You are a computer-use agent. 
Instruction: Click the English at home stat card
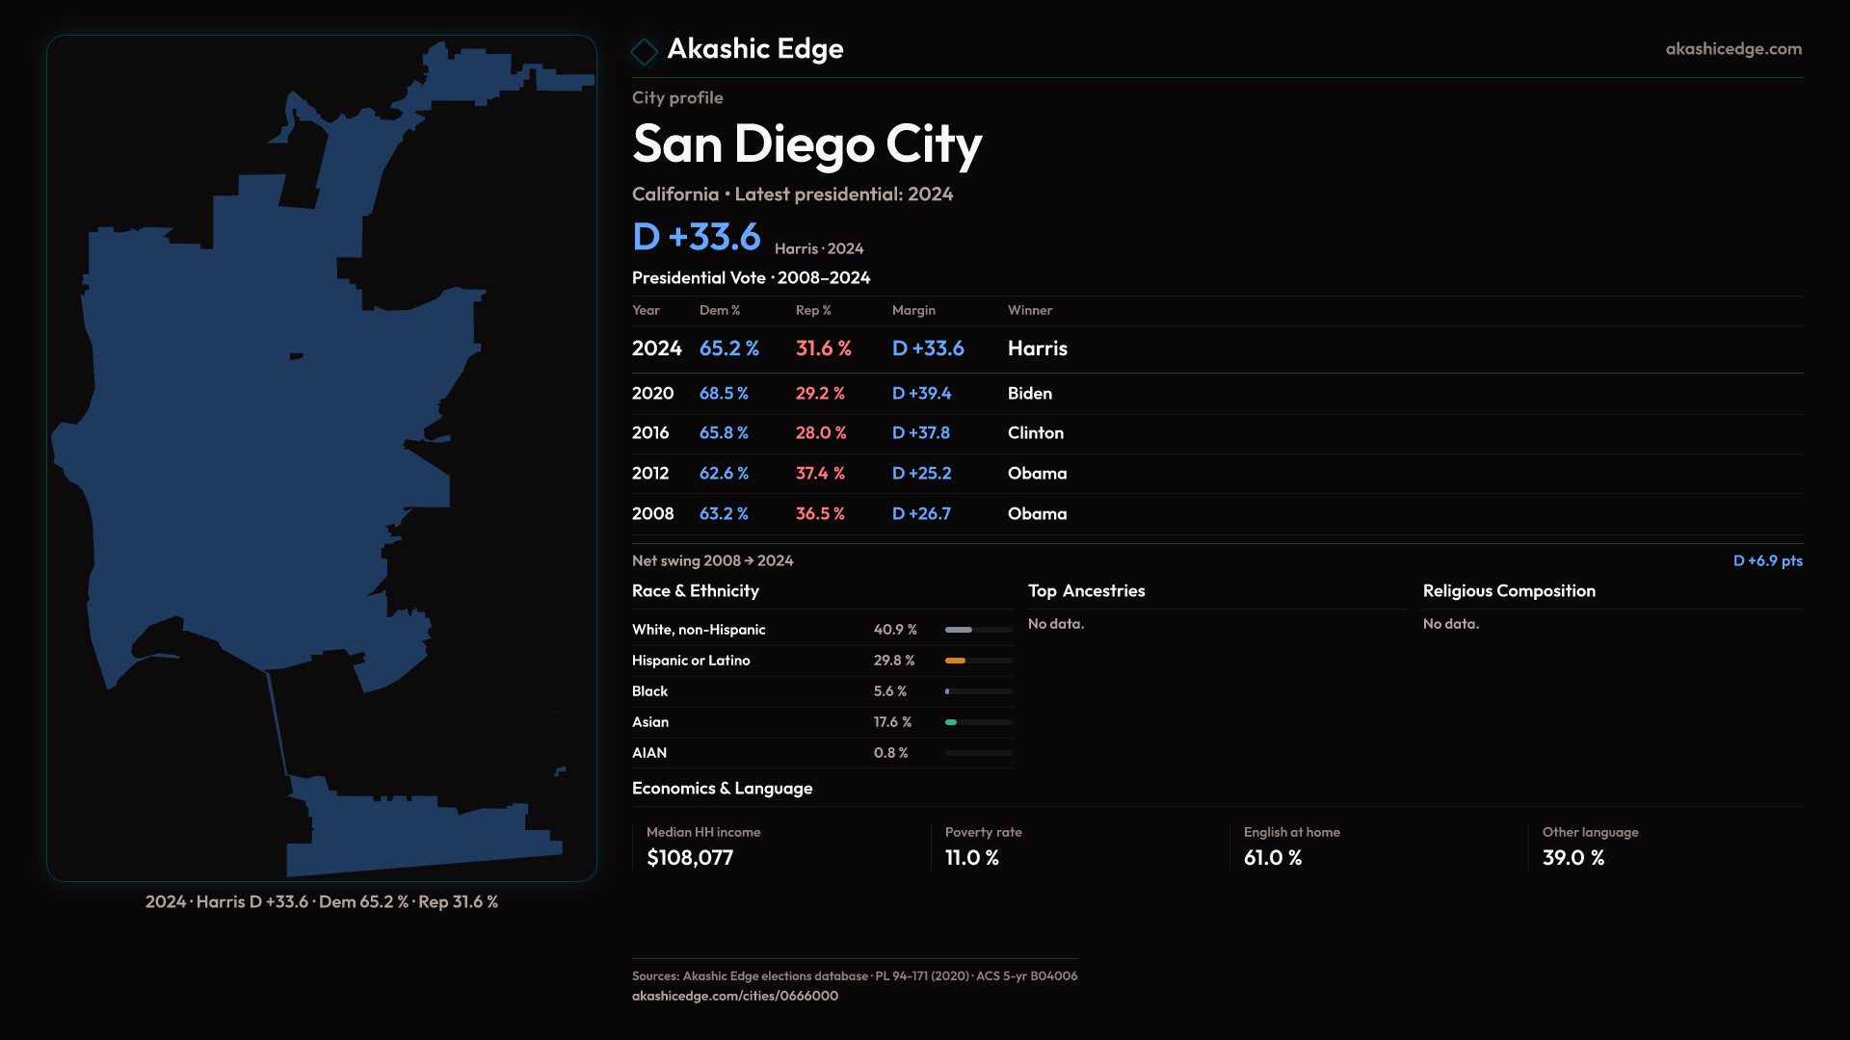point(1291,846)
